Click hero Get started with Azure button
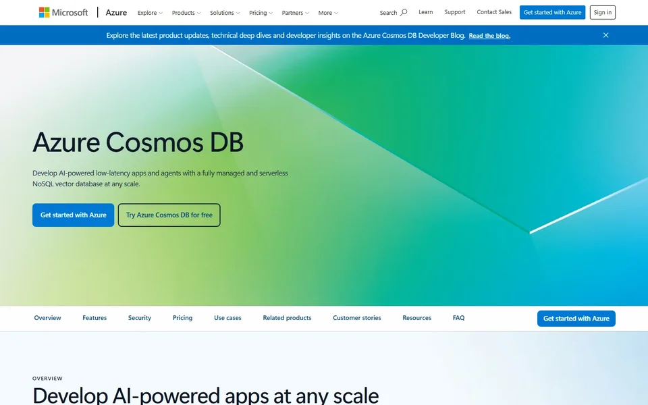 click(x=73, y=215)
